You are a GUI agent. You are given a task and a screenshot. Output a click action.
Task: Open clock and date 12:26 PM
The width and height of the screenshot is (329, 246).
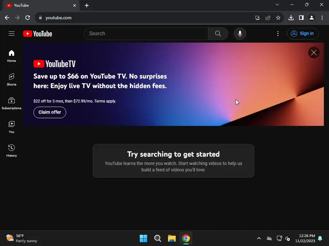(x=305, y=238)
